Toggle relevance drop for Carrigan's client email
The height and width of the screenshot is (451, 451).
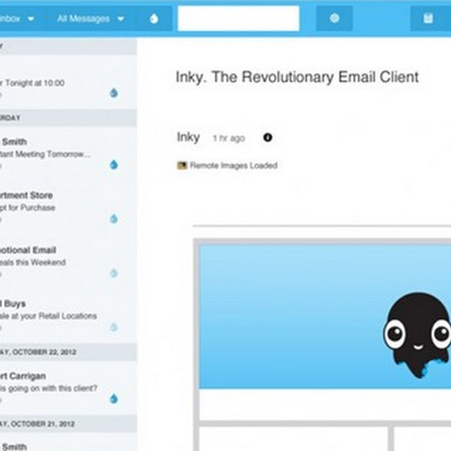coord(114,399)
